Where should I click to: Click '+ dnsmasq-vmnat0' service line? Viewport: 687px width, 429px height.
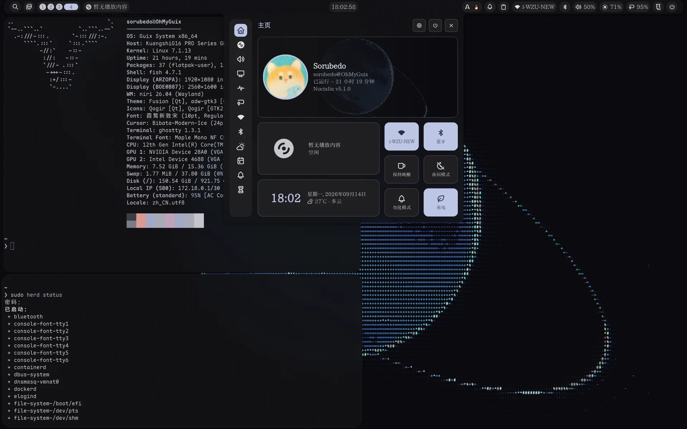click(x=33, y=382)
